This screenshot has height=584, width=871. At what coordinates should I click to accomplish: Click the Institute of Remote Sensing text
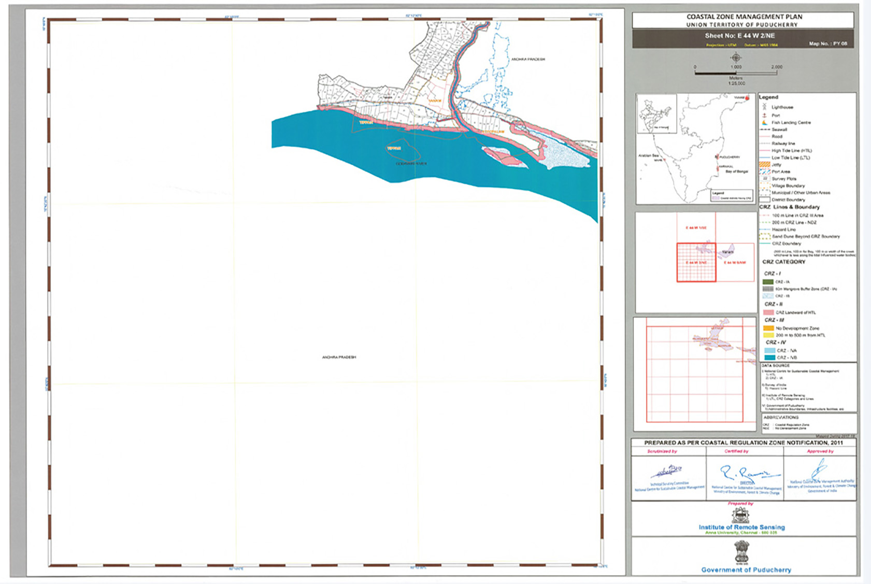pos(741,527)
